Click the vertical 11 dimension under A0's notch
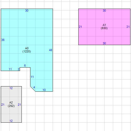 (x=32, y=77)
